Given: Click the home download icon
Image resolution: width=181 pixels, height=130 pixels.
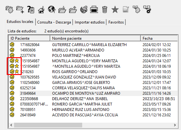Looking at the screenshot, I should pyautogui.click(x=41, y=10).
